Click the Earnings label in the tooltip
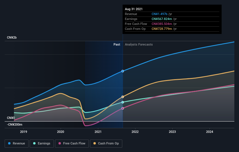This screenshot has width=239, height=152. point(131,19)
